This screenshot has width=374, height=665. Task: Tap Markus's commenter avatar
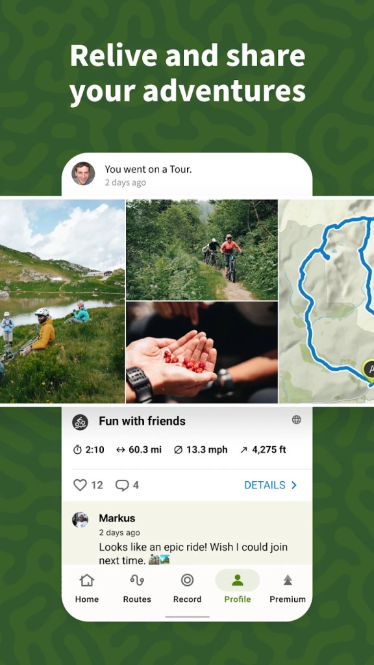pyautogui.click(x=80, y=520)
